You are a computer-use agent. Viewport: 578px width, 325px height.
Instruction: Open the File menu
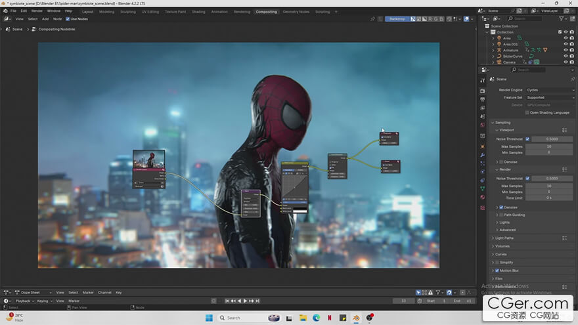point(13,11)
